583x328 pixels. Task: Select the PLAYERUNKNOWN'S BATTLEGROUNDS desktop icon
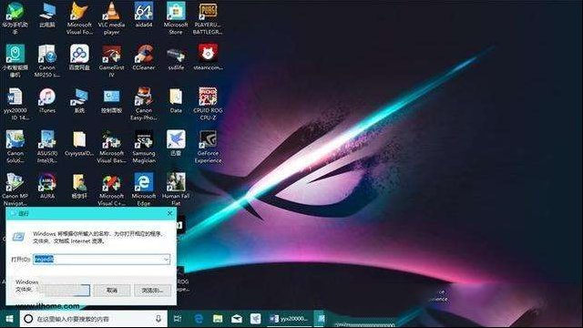[x=208, y=18]
